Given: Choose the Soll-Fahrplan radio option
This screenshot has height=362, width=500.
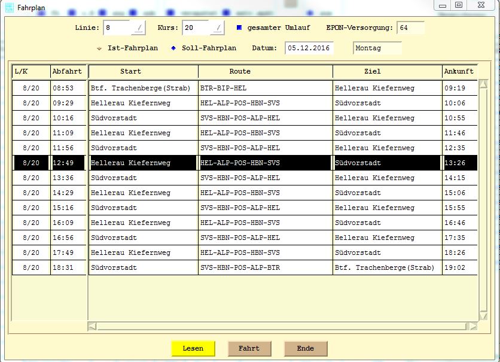Looking at the screenshot, I should pyautogui.click(x=173, y=48).
